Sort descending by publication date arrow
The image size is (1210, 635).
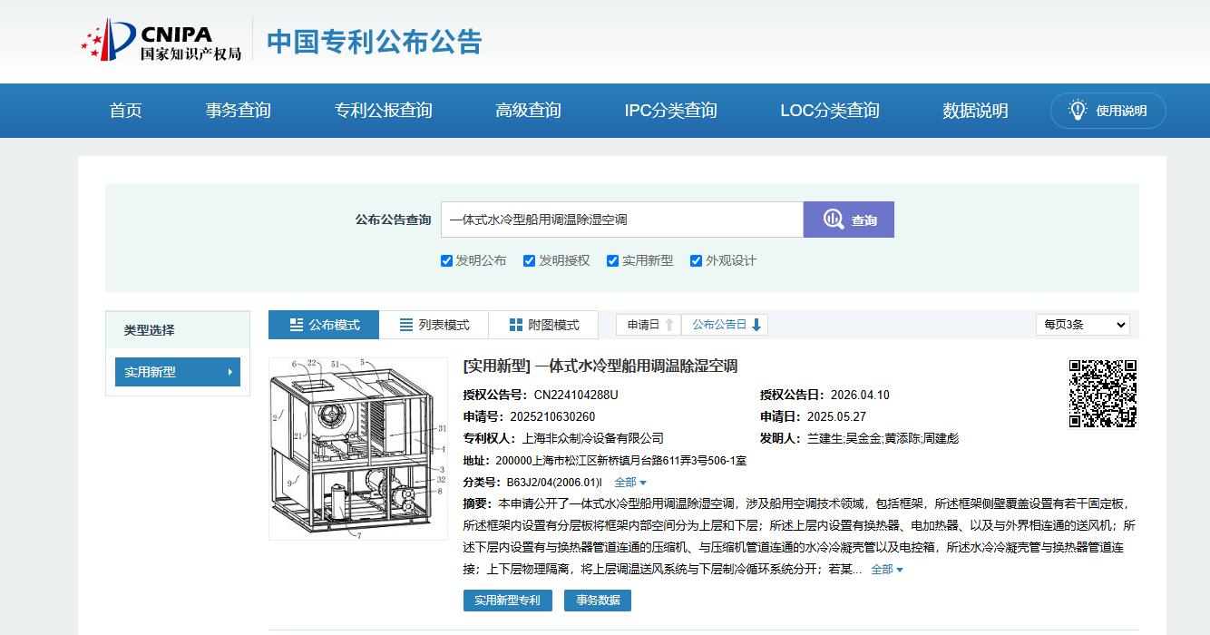[756, 325]
